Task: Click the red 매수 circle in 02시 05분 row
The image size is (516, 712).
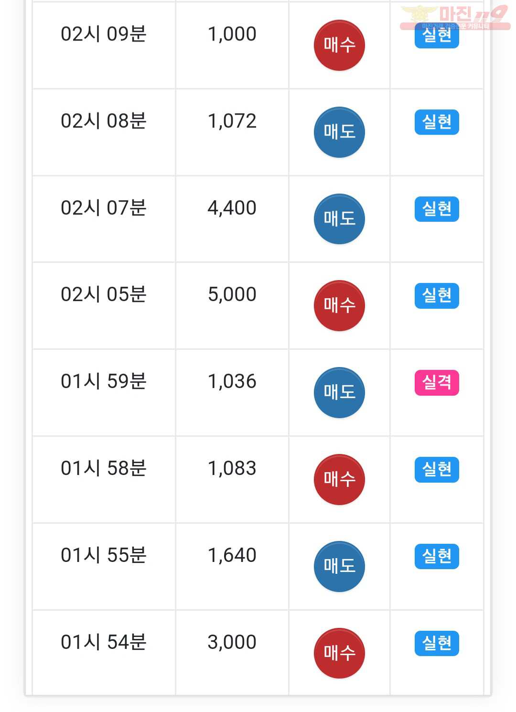Action: (339, 306)
